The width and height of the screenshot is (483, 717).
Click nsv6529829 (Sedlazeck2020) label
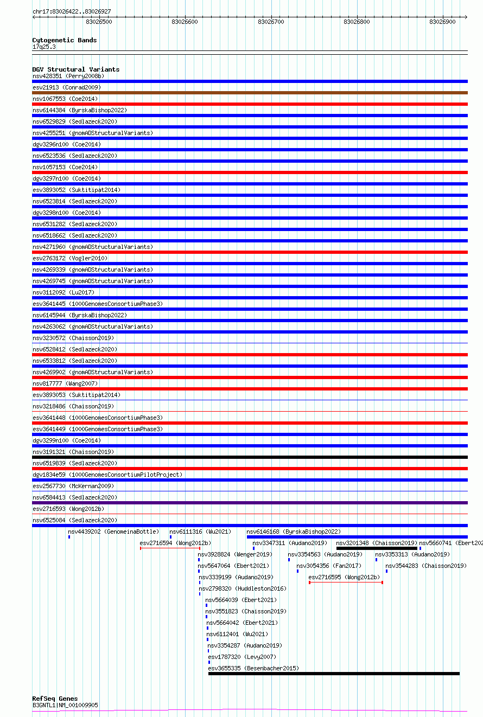[x=75, y=121]
